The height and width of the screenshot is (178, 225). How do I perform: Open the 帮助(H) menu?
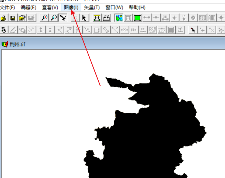(137, 8)
